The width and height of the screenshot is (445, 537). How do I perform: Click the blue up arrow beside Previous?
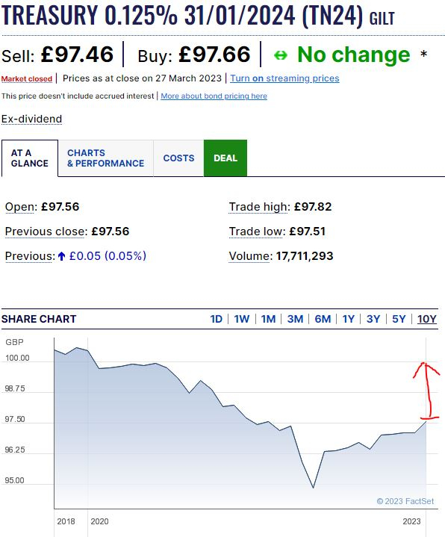62,256
